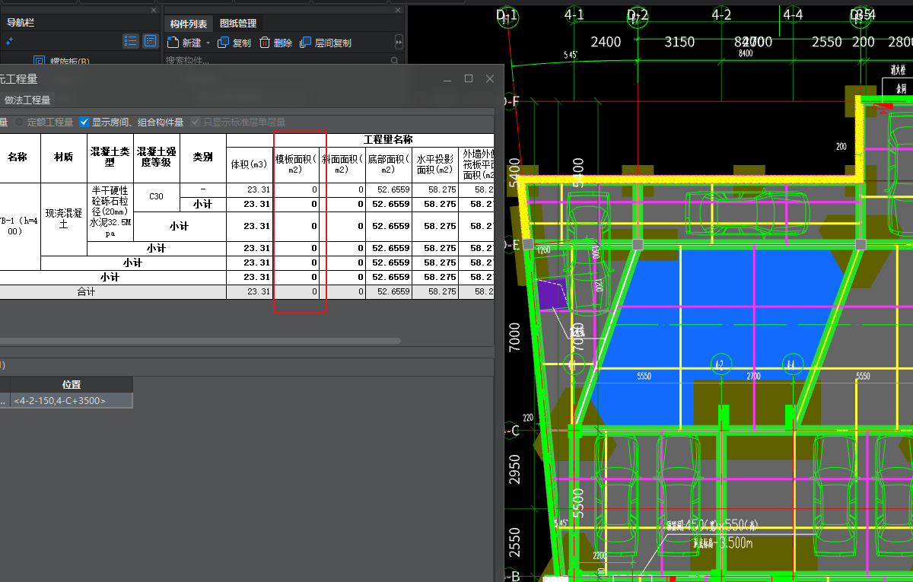The image size is (913, 582).
Task: Click the 4-2 axis bubble in drawing
Action: click(x=721, y=16)
